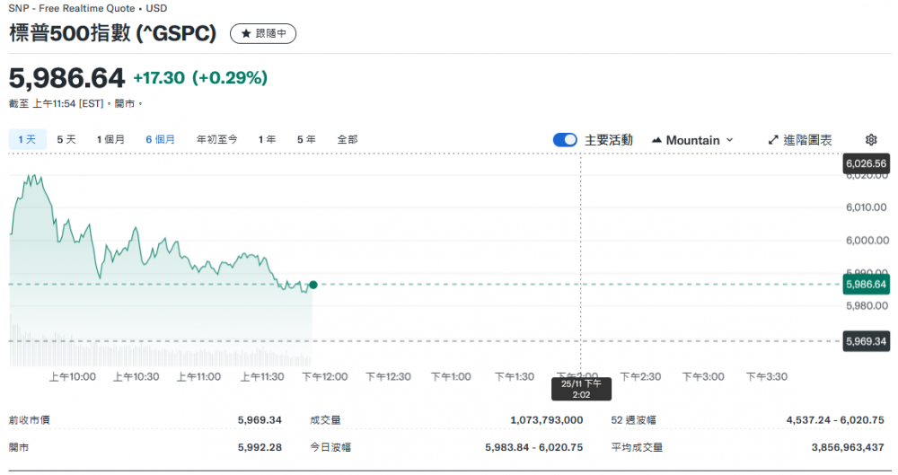Image resolution: width=898 pixels, height=475 pixels.
Task: Switch to the 5 天 range
Action: tap(66, 139)
